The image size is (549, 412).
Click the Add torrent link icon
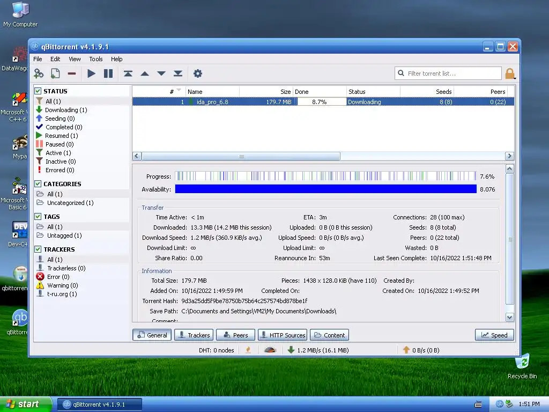click(x=39, y=73)
